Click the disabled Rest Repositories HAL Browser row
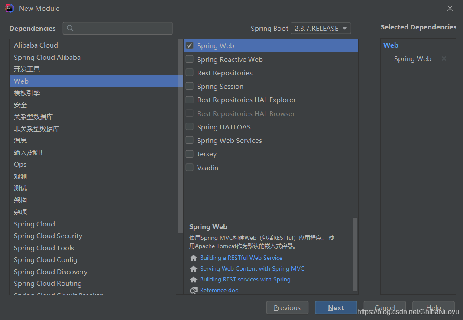463x320 pixels. (x=271, y=113)
